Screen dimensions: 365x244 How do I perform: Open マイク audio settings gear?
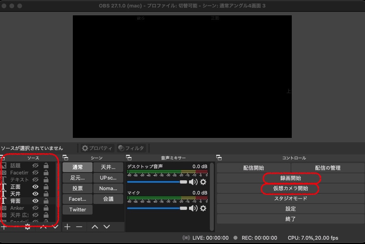tap(203, 208)
